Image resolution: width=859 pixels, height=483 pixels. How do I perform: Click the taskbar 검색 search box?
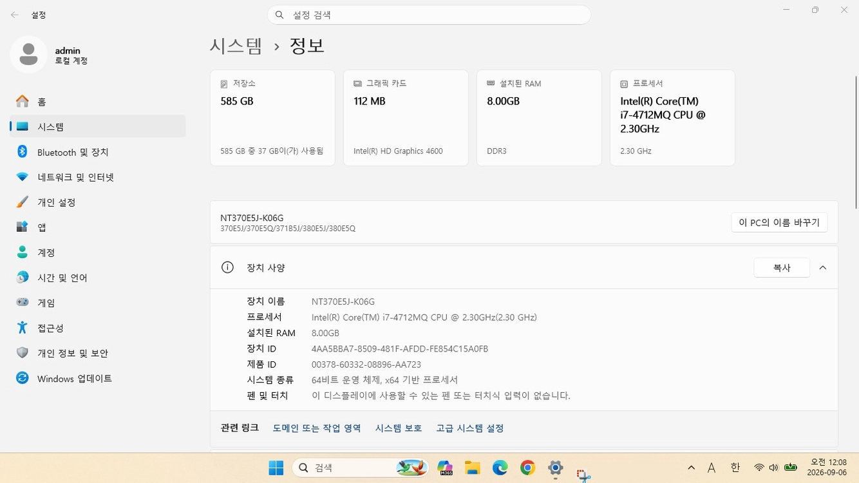(x=360, y=468)
